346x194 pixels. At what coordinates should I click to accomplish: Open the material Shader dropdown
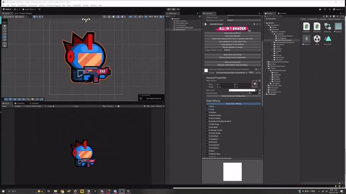click(x=231, y=72)
